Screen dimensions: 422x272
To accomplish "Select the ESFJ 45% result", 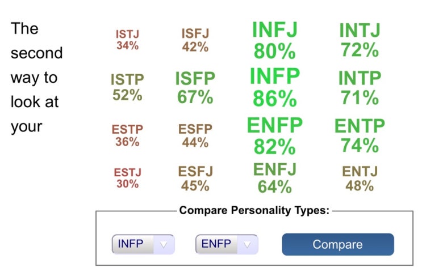I will pyautogui.click(x=195, y=178).
